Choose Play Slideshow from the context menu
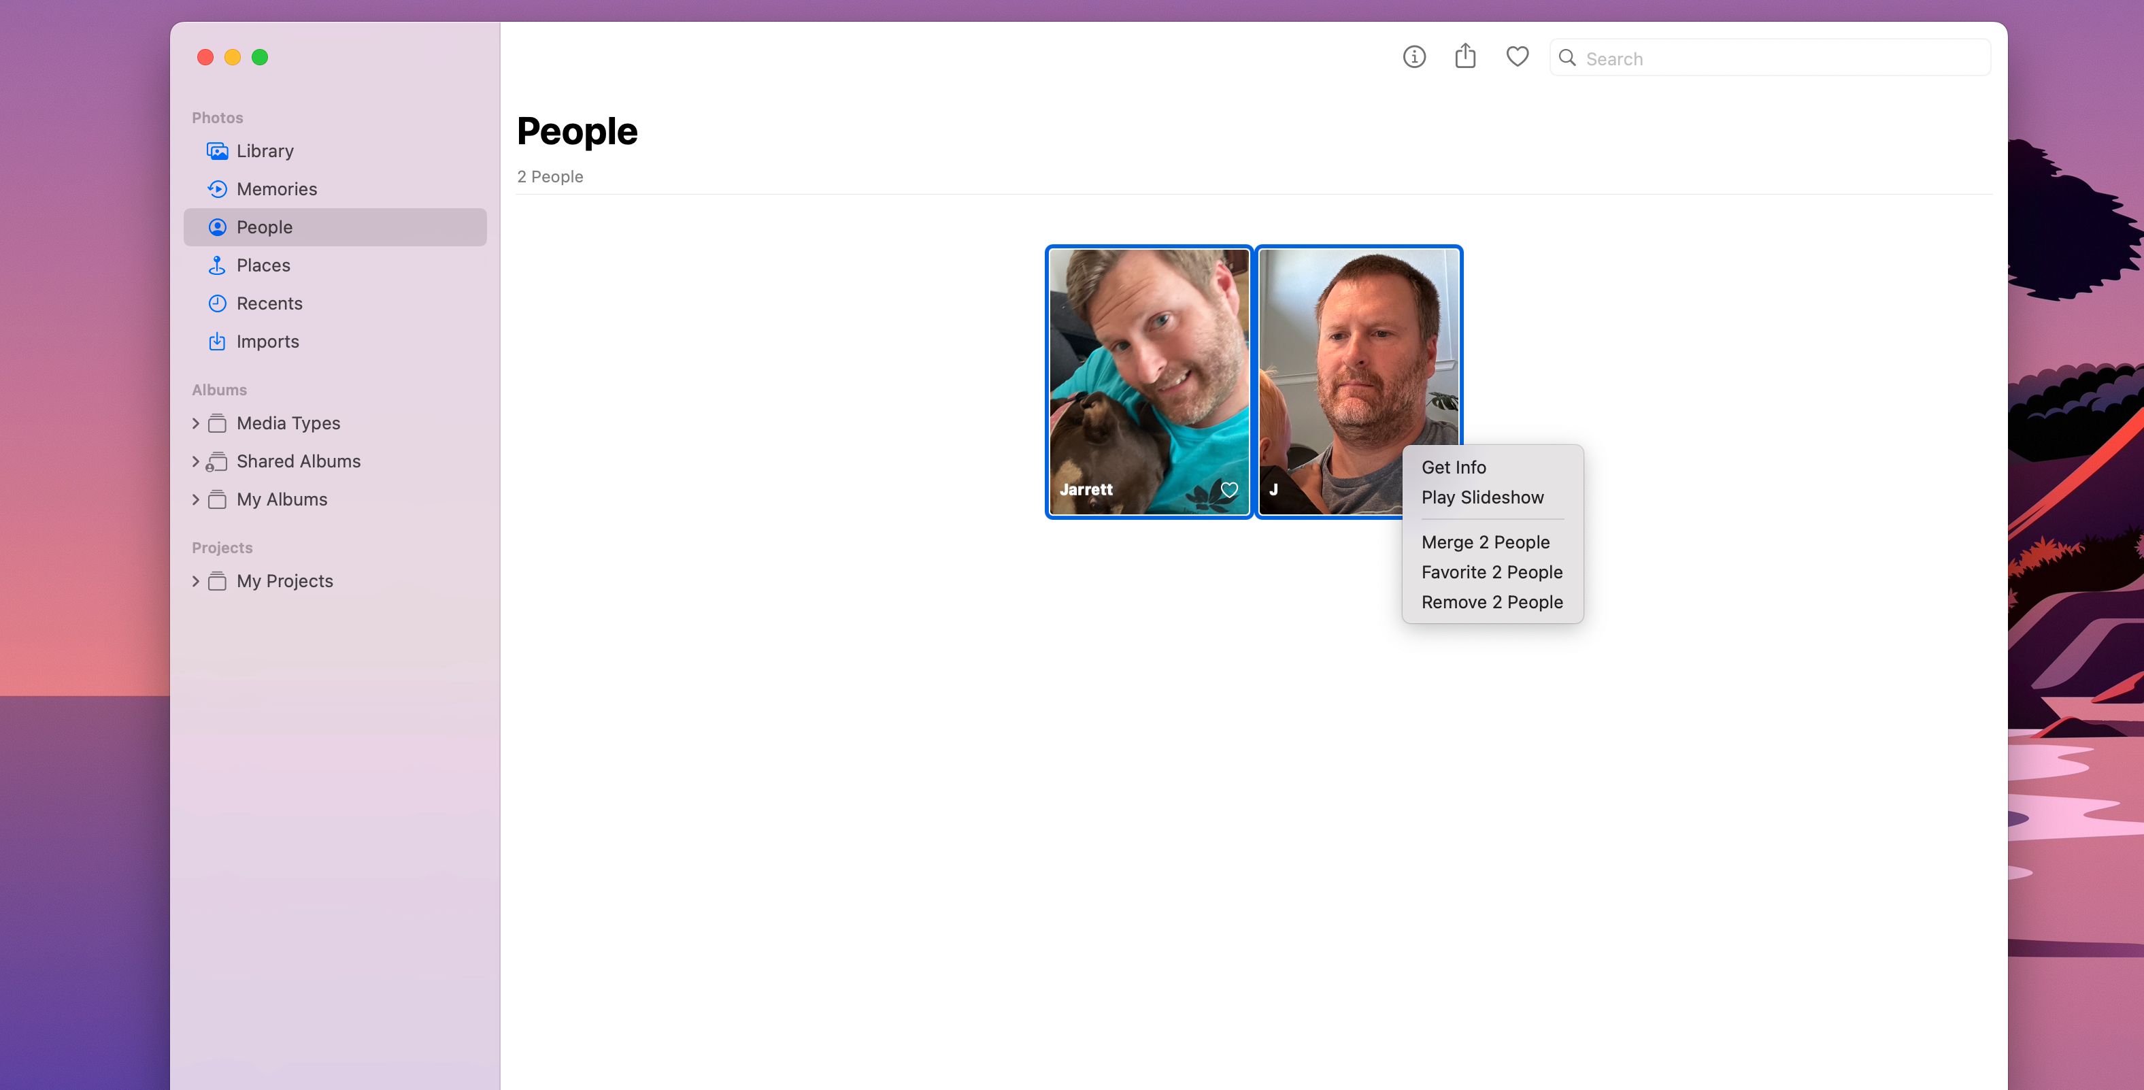This screenshot has height=1090, width=2144. point(1482,497)
